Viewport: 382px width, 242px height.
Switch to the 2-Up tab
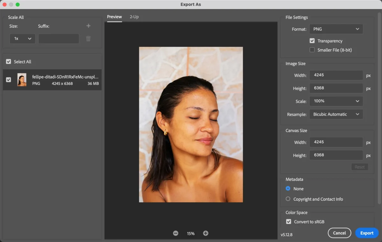134,17
